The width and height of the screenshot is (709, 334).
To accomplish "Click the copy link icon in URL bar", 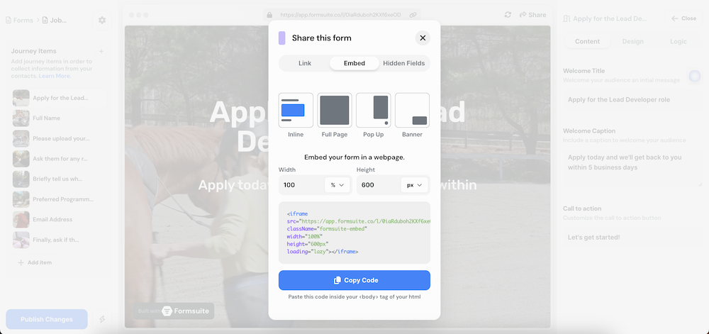I will pos(413,15).
